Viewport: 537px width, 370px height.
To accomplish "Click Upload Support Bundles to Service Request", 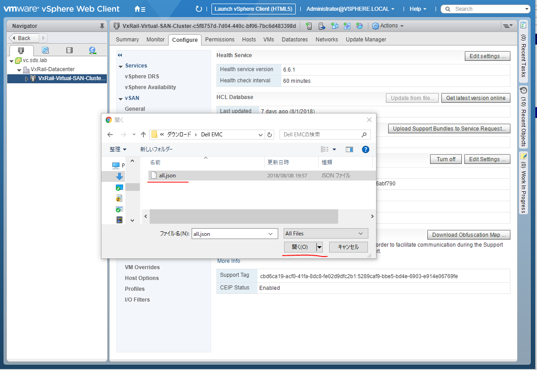I will 450,129.
